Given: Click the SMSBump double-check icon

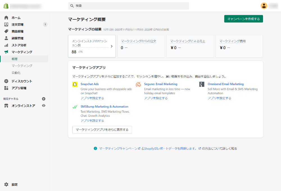Looking at the screenshot, I should point(75,107).
